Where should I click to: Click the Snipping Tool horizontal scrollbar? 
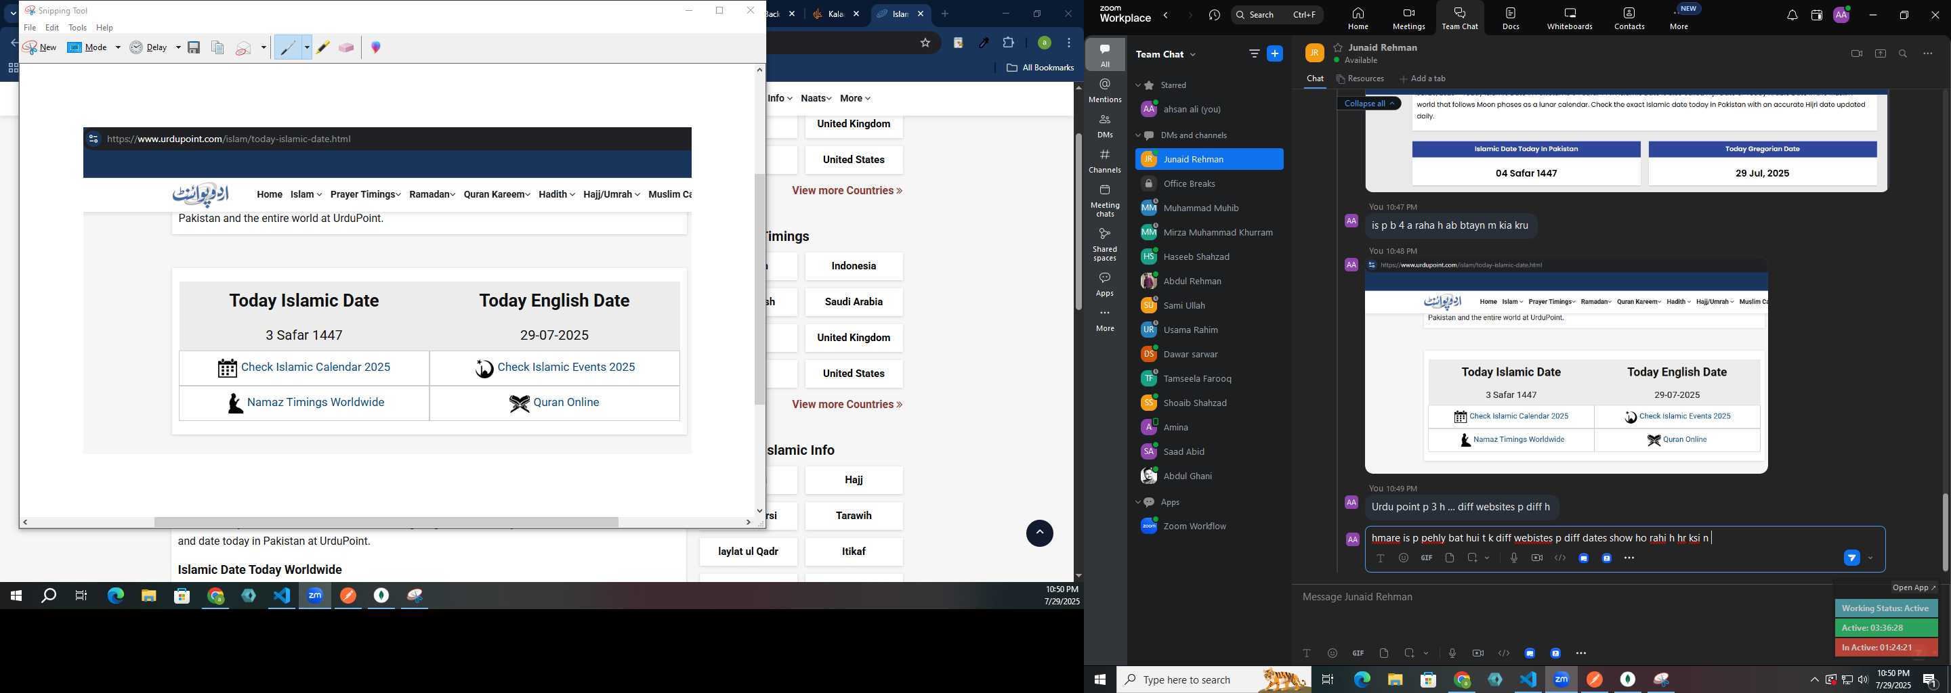[386, 522]
